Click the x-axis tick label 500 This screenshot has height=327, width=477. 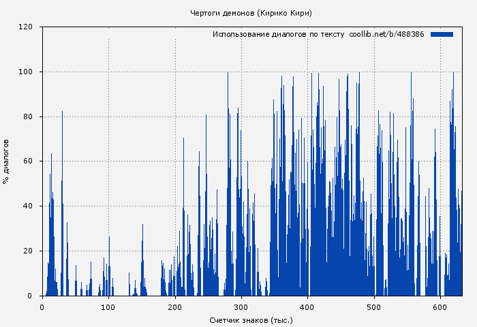[374, 307]
